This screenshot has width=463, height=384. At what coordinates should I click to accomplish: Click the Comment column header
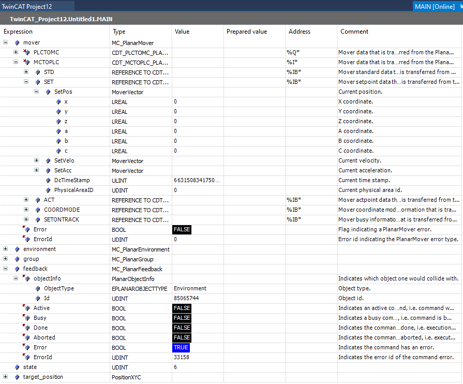click(x=399, y=32)
